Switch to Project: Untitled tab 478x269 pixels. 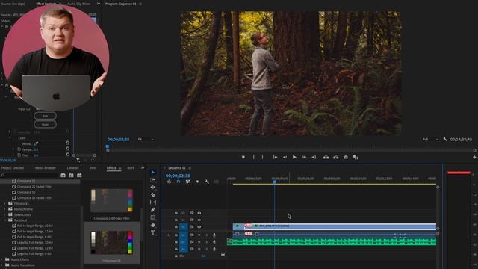coord(13,168)
